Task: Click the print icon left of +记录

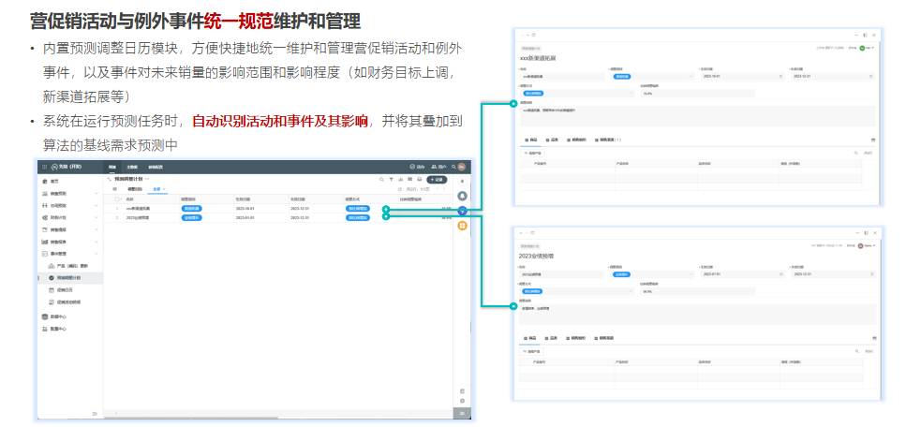Action: [420, 180]
